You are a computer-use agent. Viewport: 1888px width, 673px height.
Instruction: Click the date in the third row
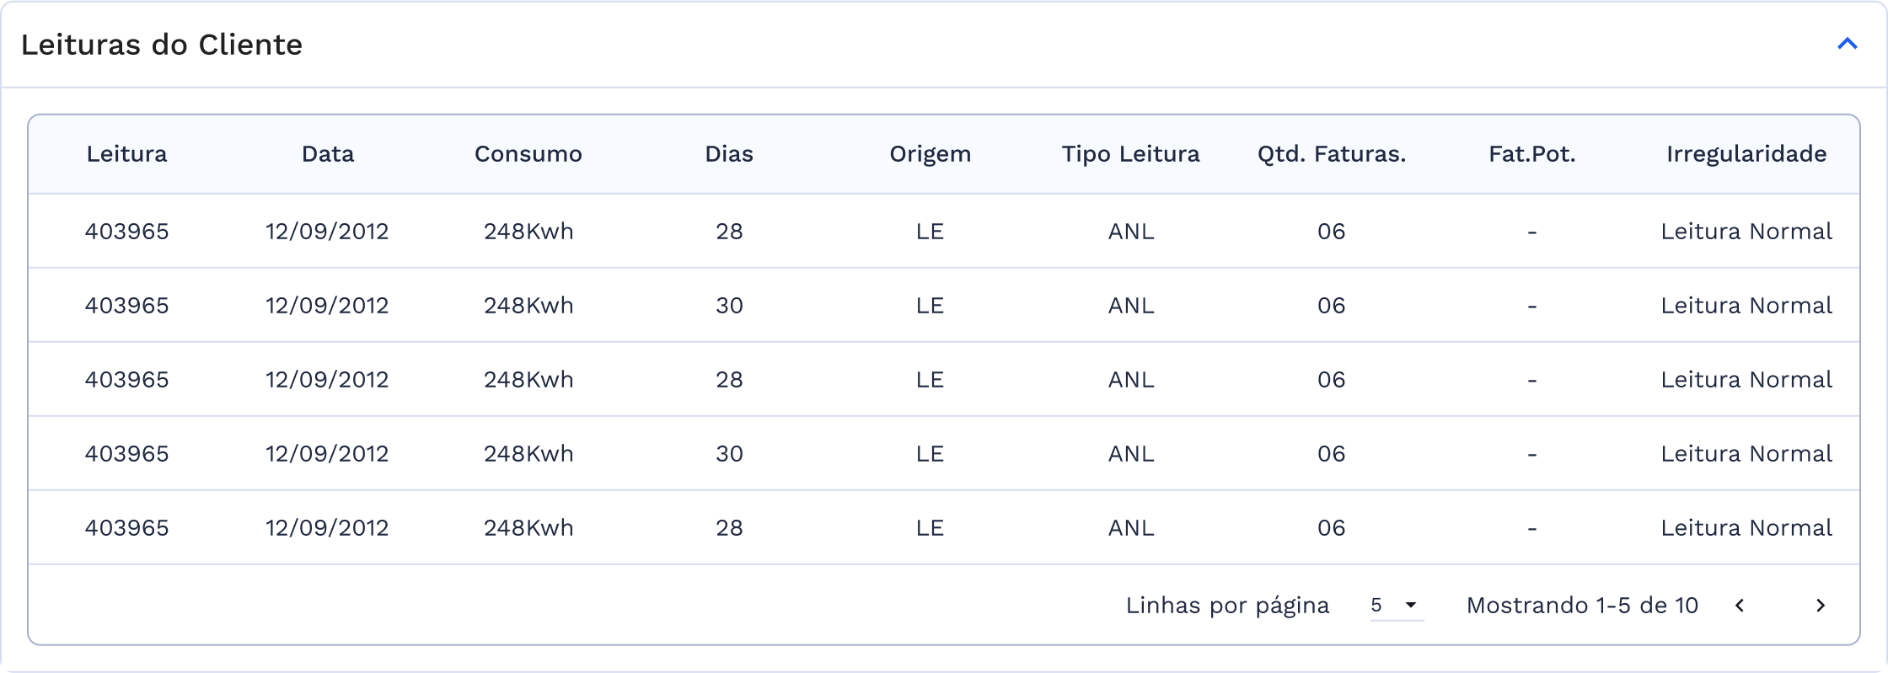coord(327,380)
